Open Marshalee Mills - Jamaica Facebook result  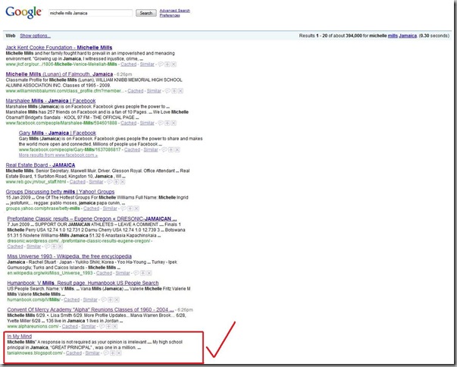pos(51,101)
